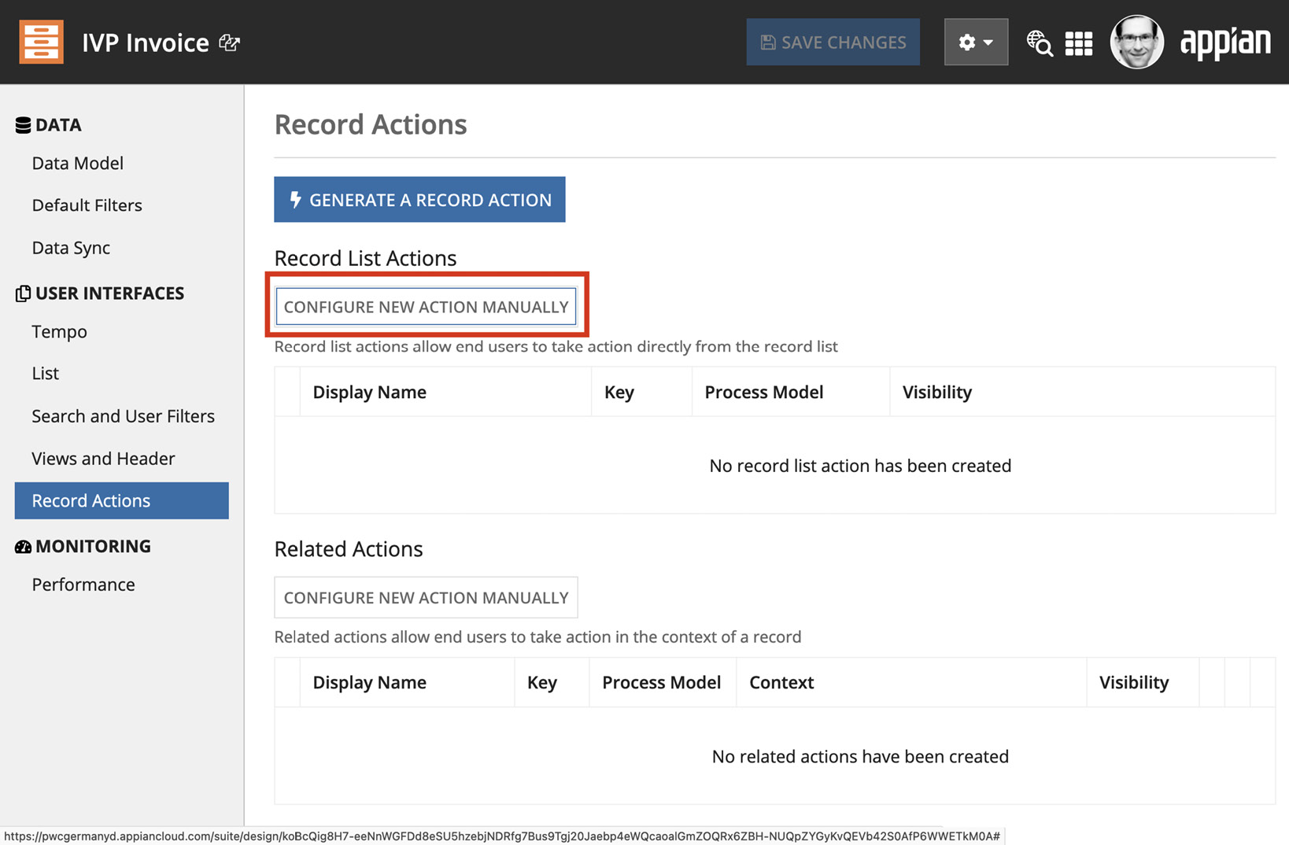Select Record Actions in sidebar
1289x845 pixels.
pyautogui.click(x=122, y=500)
